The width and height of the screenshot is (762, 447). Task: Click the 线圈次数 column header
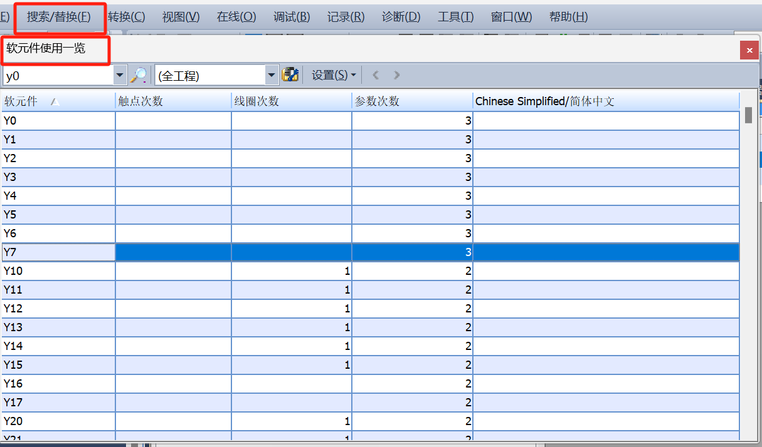[290, 101]
